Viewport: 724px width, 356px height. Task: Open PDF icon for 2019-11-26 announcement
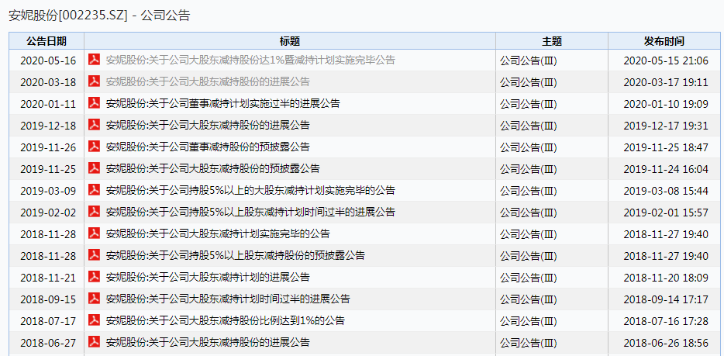coord(95,147)
